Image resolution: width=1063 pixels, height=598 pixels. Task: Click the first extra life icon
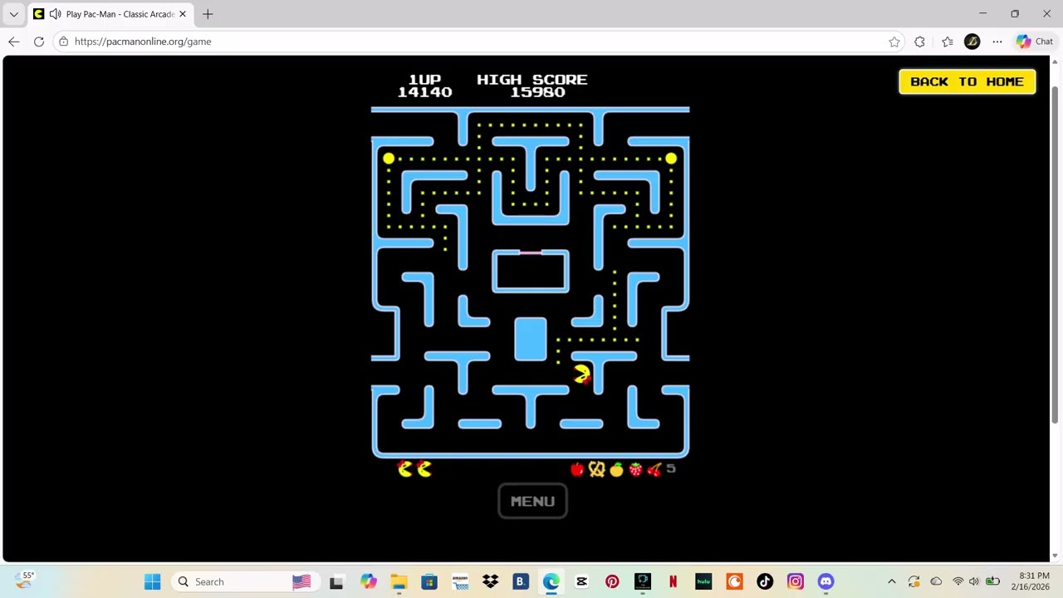(x=405, y=469)
